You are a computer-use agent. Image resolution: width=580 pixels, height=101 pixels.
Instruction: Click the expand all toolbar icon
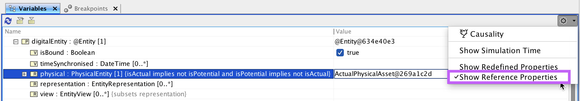click(x=20, y=20)
